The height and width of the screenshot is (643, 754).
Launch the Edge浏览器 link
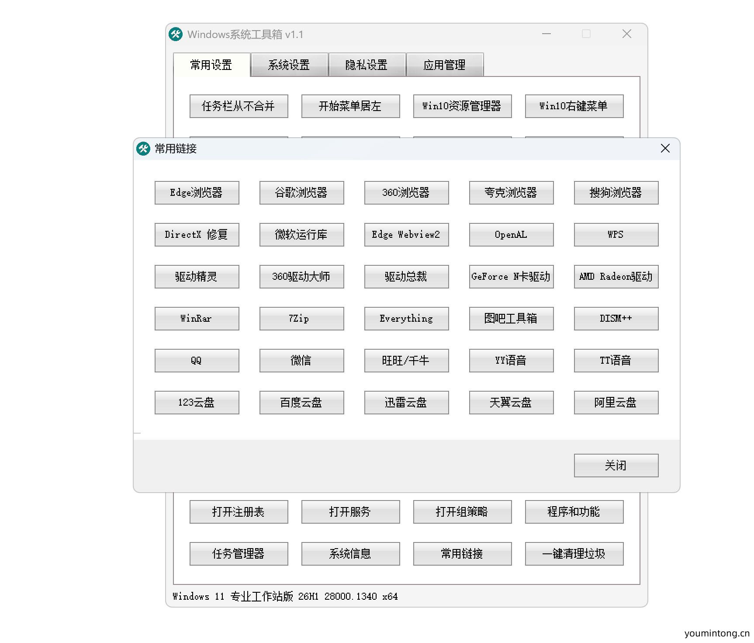pos(197,192)
